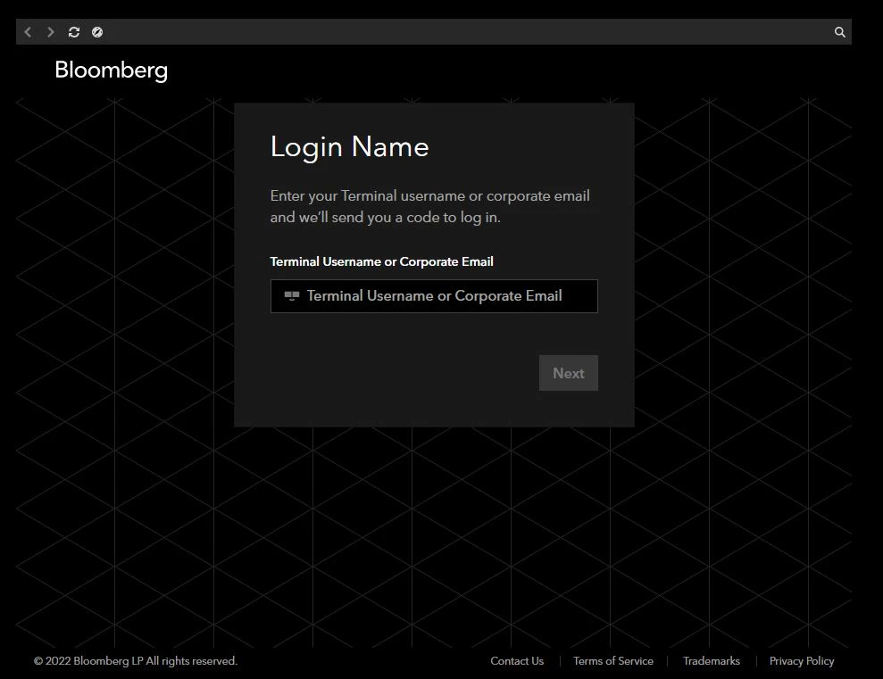
Task: Visit the Trademarks link in the footer
Action: tap(711, 661)
